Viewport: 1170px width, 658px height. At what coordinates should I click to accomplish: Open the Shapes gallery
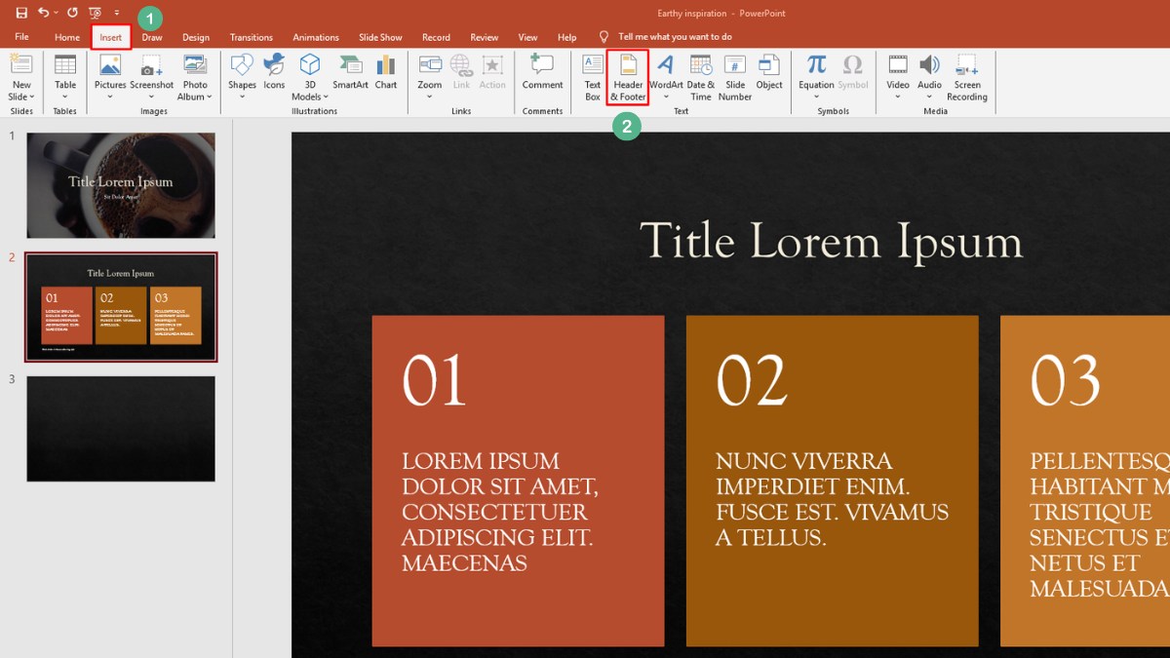(x=242, y=77)
